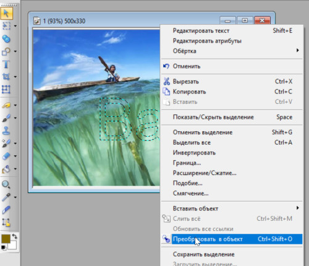
Task: Reset colors to default black and white
Action: pos(4,247)
